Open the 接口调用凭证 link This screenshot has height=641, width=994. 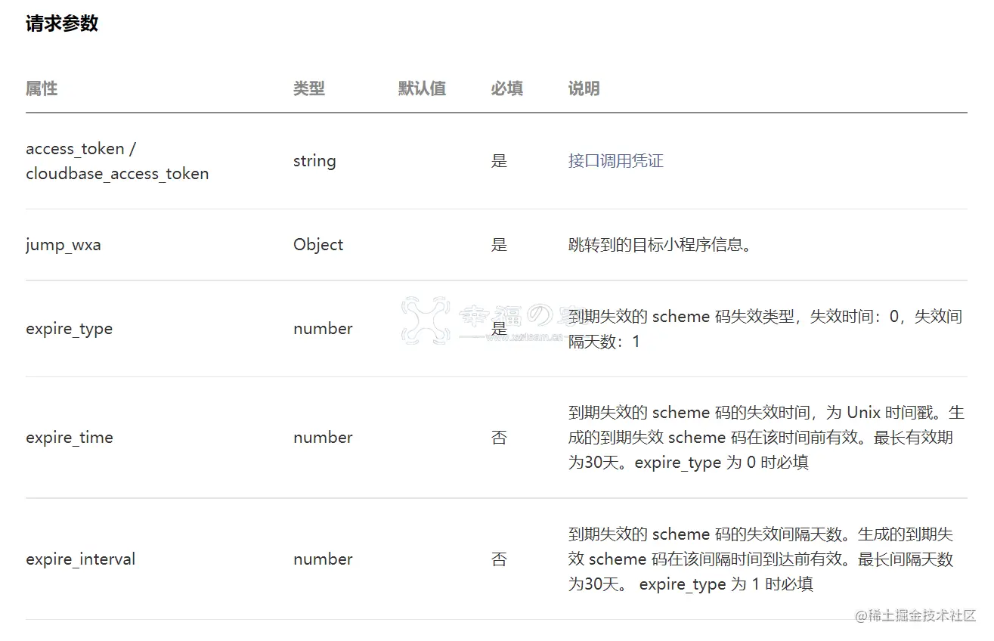[x=615, y=161]
